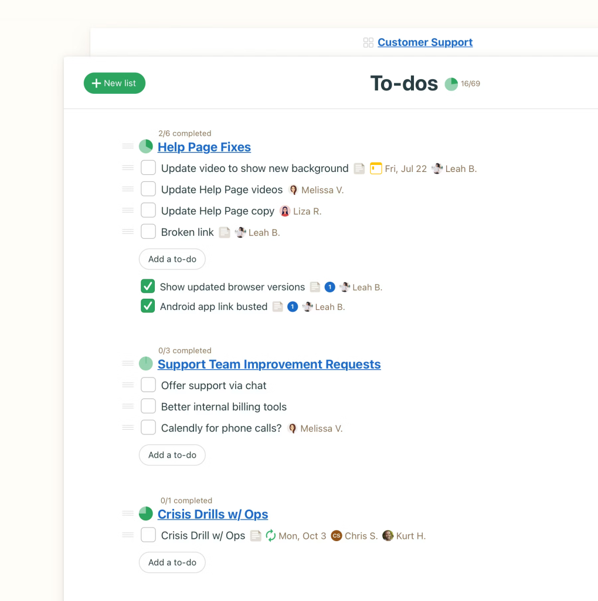Viewport: 598px width, 601px height.
Task: Click the To-dos overall progress pie 16/69
Action: (x=451, y=84)
